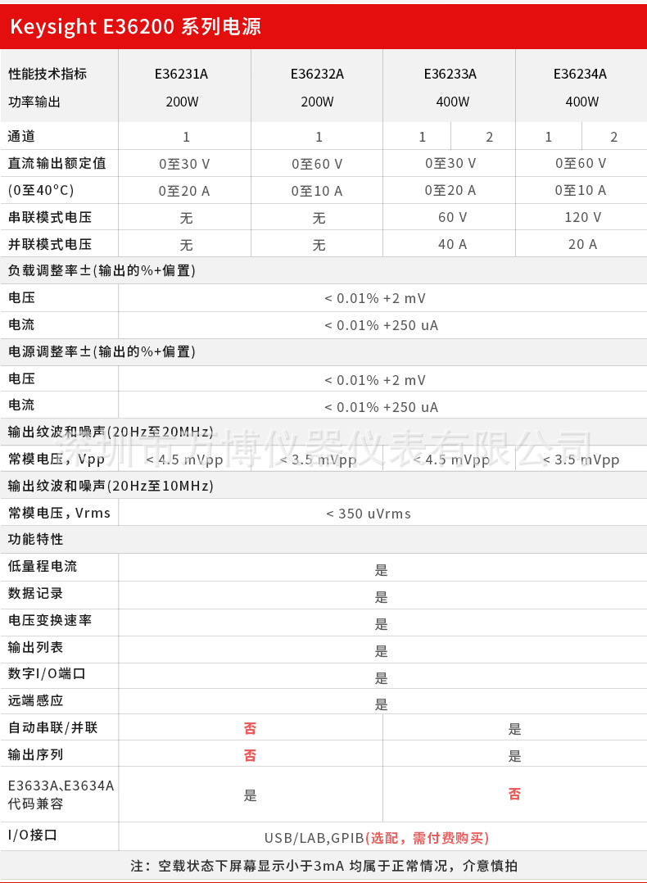Click '< 0.01% +250 uA' under 负载调整率

[381, 325]
